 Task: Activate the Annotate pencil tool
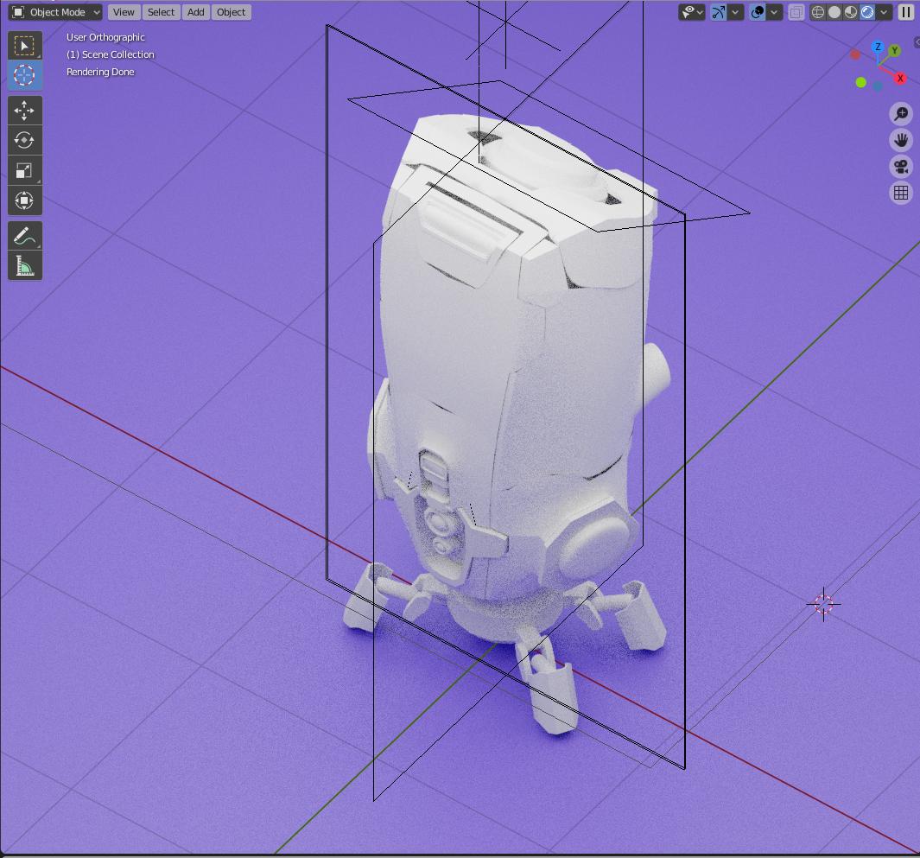point(24,236)
